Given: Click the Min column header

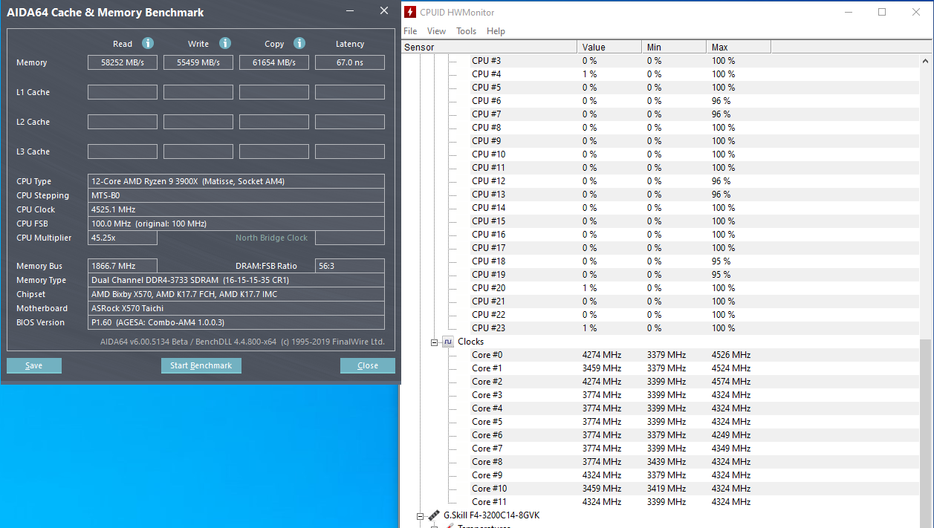Looking at the screenshot, I should click(x=674, y=48).
